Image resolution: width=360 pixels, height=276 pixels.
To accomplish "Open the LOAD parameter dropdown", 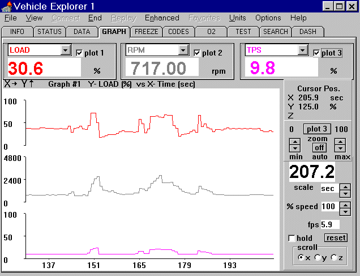I will (x=66, y=50).
